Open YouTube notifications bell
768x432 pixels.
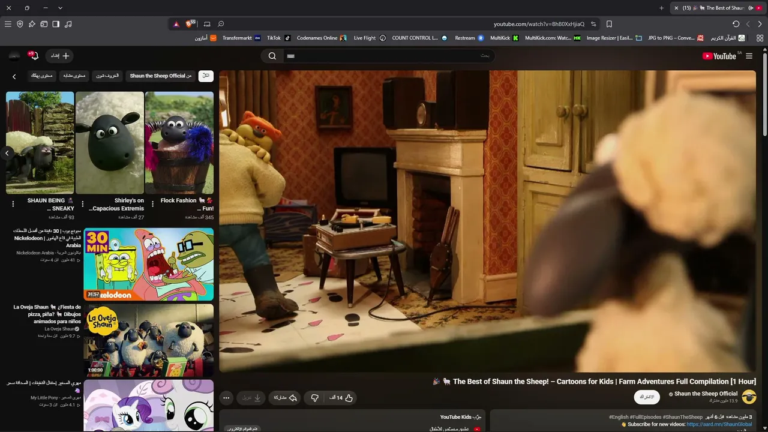(33, 56)
